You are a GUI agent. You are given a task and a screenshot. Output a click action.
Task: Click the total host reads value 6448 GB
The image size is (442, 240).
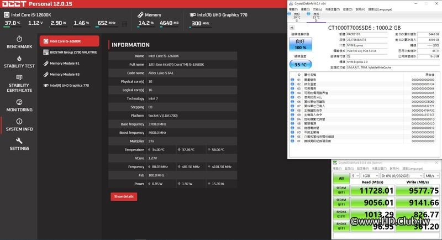[429, 34]
